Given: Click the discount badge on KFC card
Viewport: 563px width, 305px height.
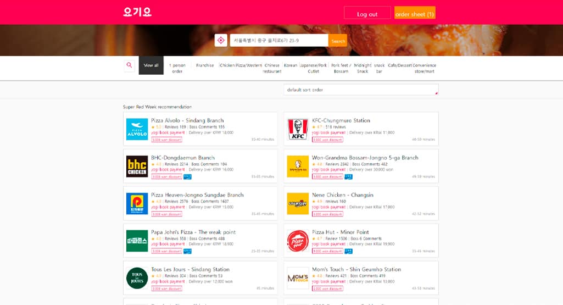Looking at the screenshot, I should pos(327,140).
